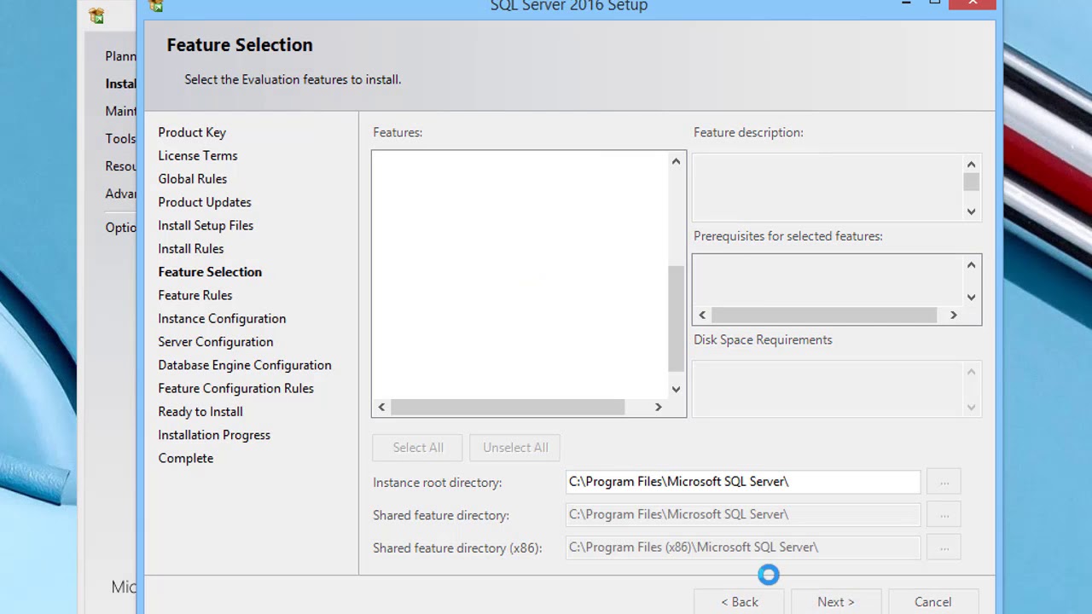
Task: Go to previous step with Back button
Action: tap(740, 601)
